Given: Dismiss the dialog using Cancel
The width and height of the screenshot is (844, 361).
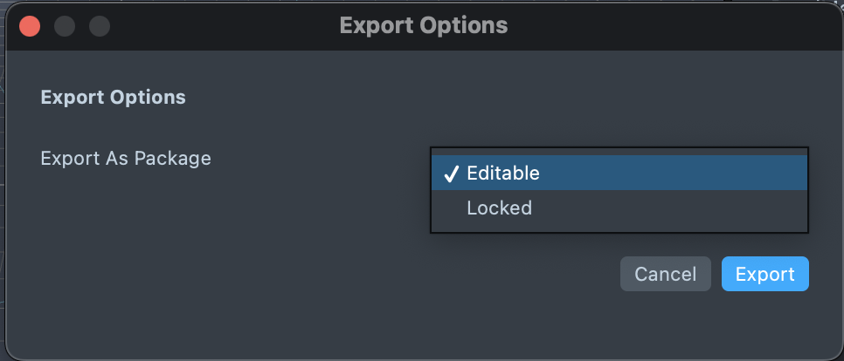Looking at the screenshot, I should point(665,274).
